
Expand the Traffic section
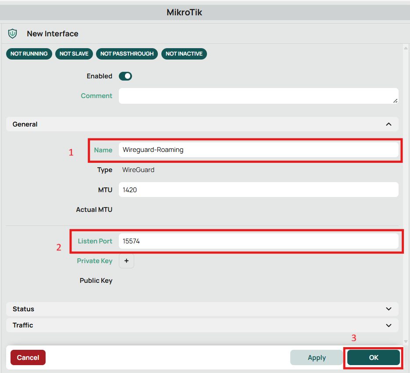pos(203,325)
